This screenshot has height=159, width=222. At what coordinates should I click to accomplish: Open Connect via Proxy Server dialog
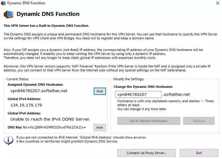coord(146,153)
